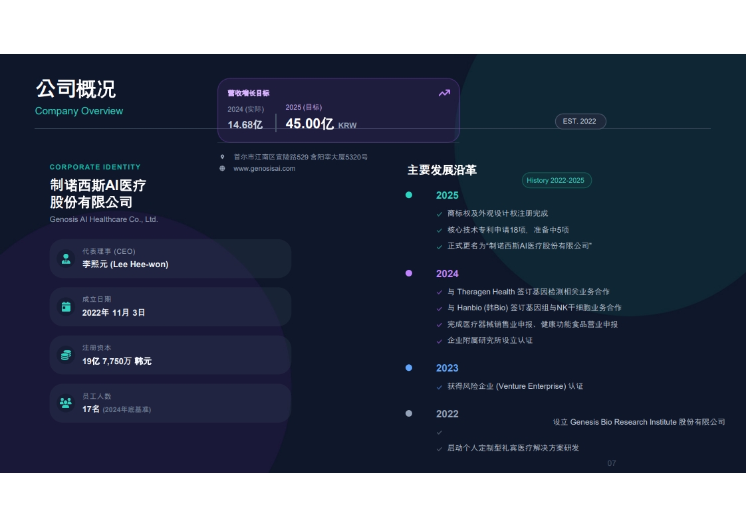This screenshot has height=527, width=746.
Task: Click the 主要发展沿革 section heading
Action: (442, 170)
